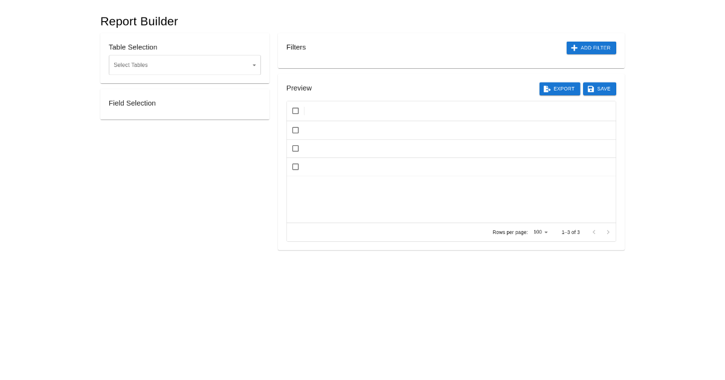This screenshot has height=380, width=725.
Task: Click the dropdown caret in Select Tables field
Action: click(254, 65)
